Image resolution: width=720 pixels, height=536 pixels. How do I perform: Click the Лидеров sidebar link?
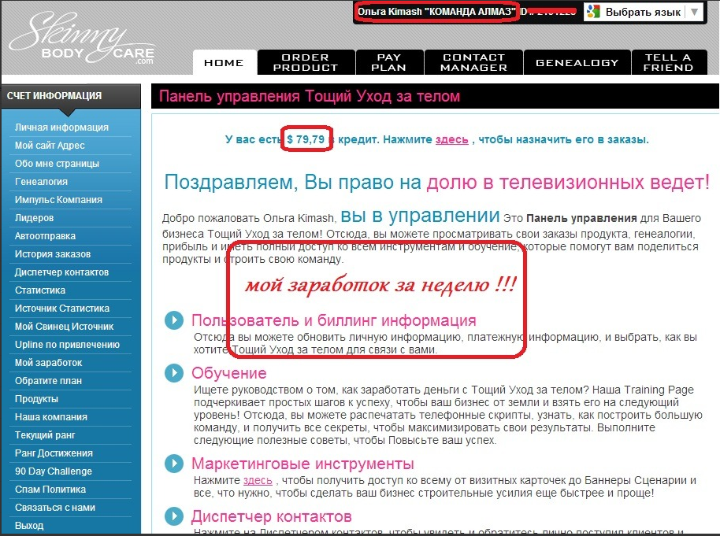tap(34, 218)
